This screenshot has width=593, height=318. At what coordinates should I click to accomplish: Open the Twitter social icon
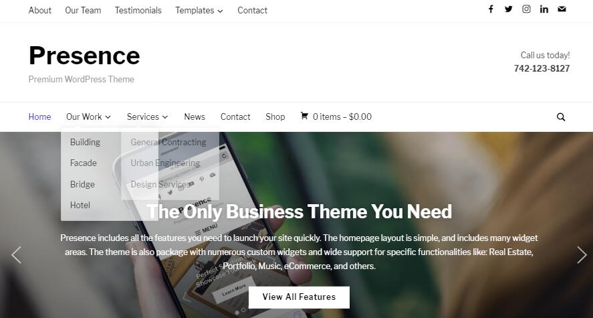(x=508, y=9)
